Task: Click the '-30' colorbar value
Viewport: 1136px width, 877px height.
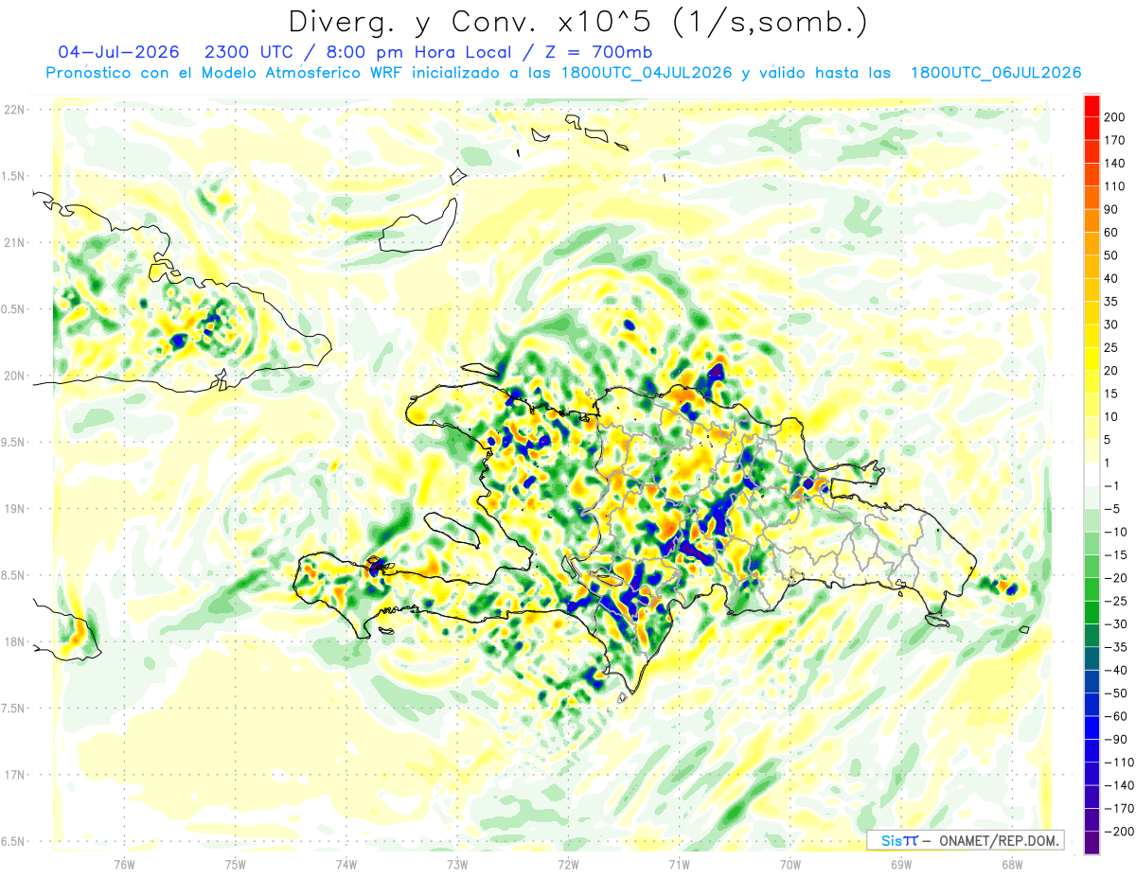Action: (x=1115, y=623)
